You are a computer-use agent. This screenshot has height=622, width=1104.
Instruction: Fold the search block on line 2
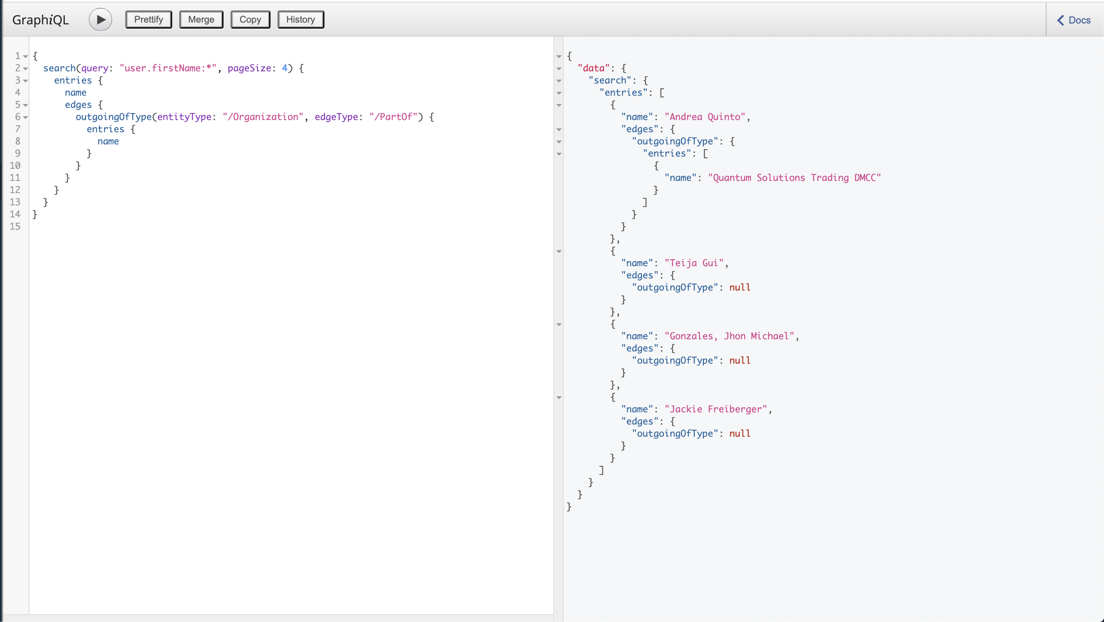[26, 69]
